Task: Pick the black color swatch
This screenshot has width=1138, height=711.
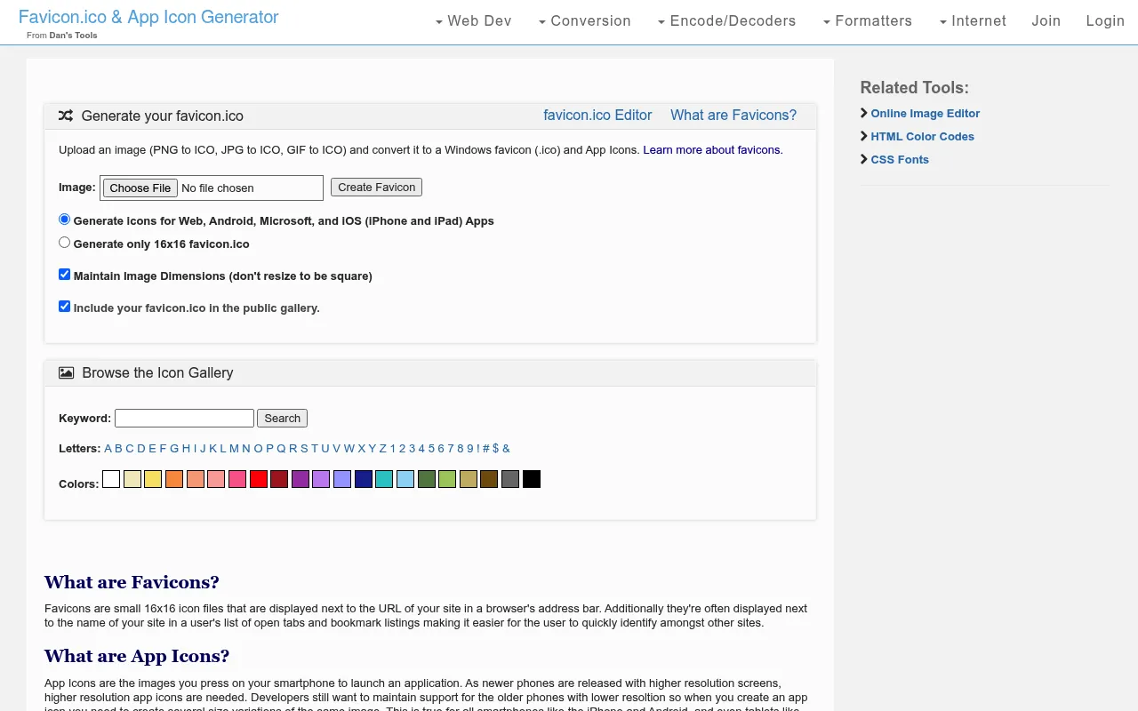Action: coord(532,479)
